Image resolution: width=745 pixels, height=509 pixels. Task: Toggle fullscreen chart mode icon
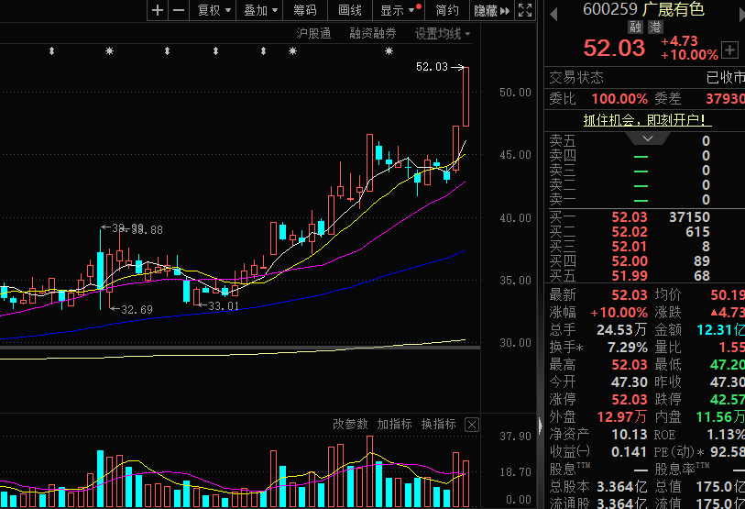tap(524, 10)
